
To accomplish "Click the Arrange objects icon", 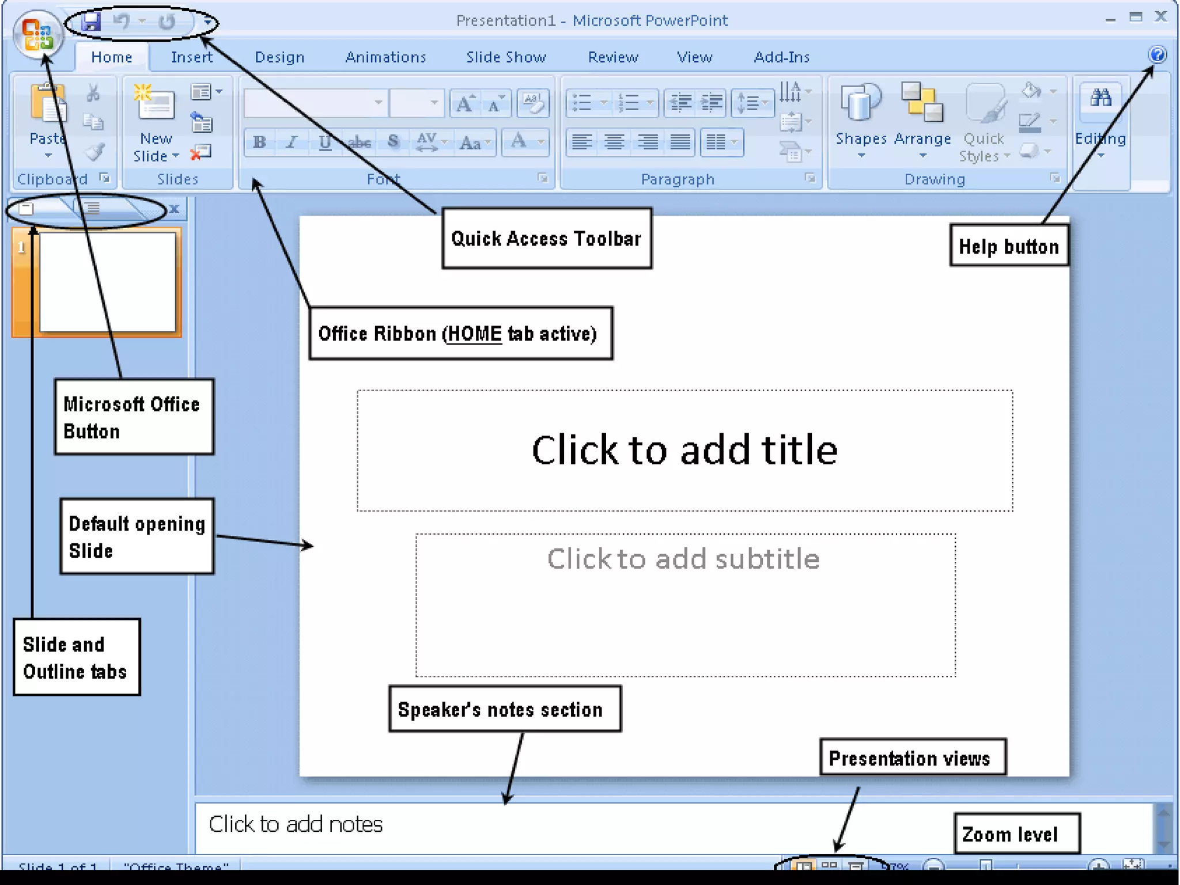I will pyautogui.click(x=922, y=104).
